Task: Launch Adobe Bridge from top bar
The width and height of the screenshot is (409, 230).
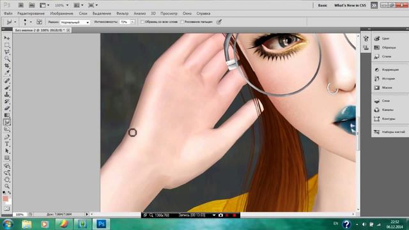Action: tap(21, 5)
